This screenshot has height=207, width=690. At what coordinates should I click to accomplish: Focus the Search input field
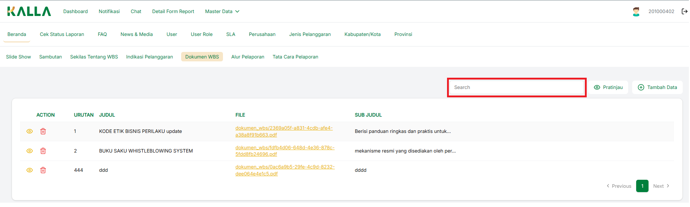click(x=516, y=88)
